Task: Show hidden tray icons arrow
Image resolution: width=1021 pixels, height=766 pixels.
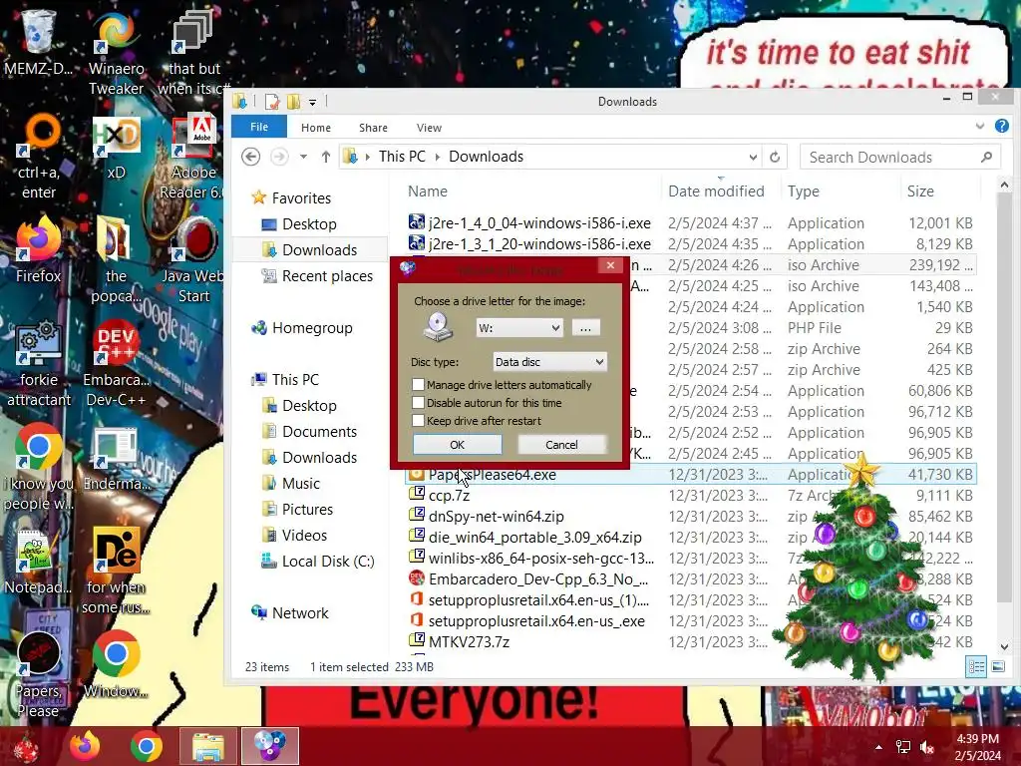Action: tap(879, 747)
